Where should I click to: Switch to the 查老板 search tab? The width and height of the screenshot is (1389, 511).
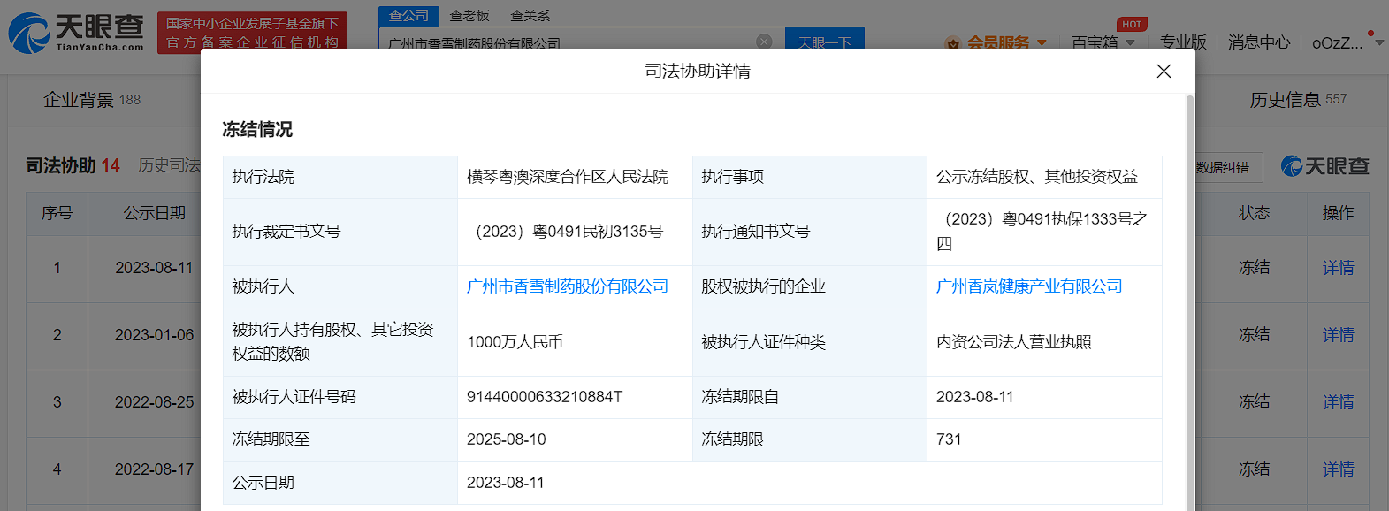pyautogui.click(x=469, y=16)
